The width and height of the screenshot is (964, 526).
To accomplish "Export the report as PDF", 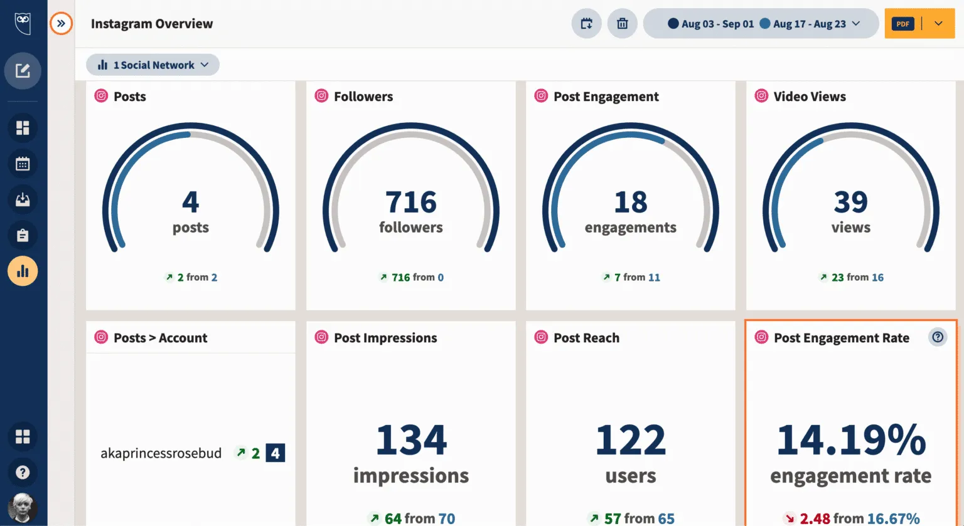I will tap(902, 23).
